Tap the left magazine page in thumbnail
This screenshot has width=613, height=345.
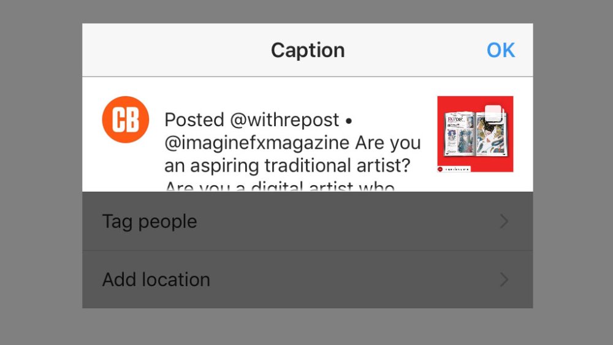(x=459, y=134)
